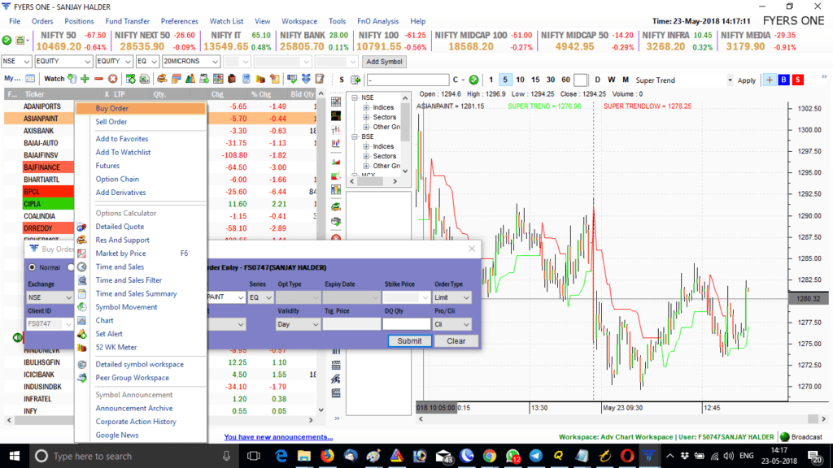This screenshot has height=468, width=833.
Task: Click the green plus add scrip icon
Action: [x=85, y=77]
